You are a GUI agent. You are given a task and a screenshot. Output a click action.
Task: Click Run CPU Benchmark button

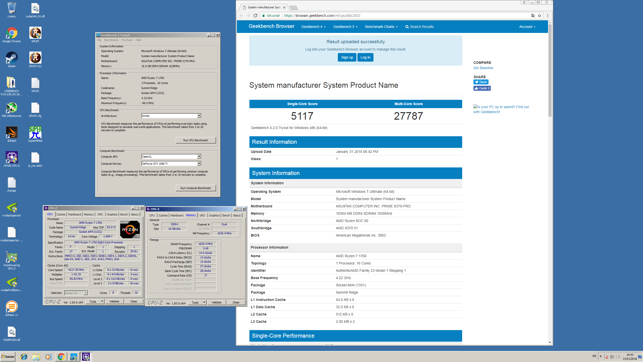pos(196,140)
